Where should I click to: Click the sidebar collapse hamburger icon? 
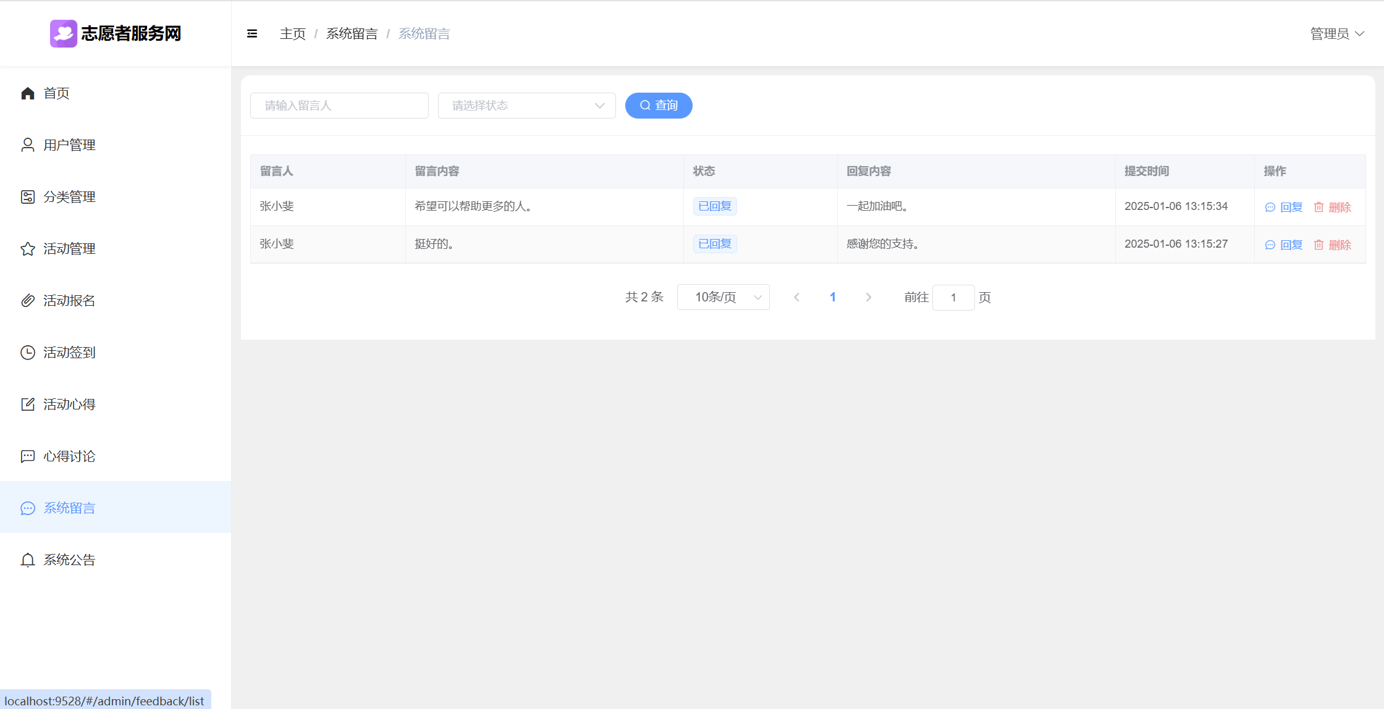click(252, 34)
